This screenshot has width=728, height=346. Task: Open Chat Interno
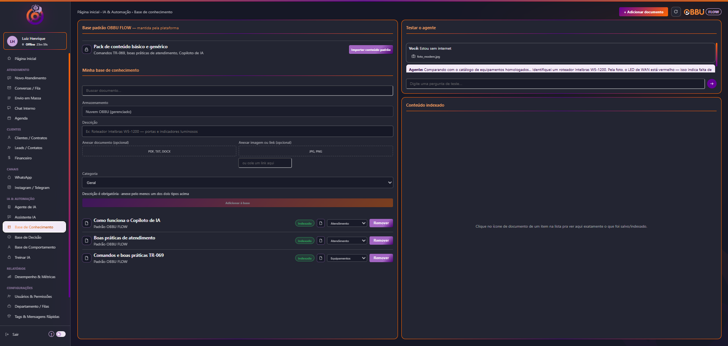(25, 109)
